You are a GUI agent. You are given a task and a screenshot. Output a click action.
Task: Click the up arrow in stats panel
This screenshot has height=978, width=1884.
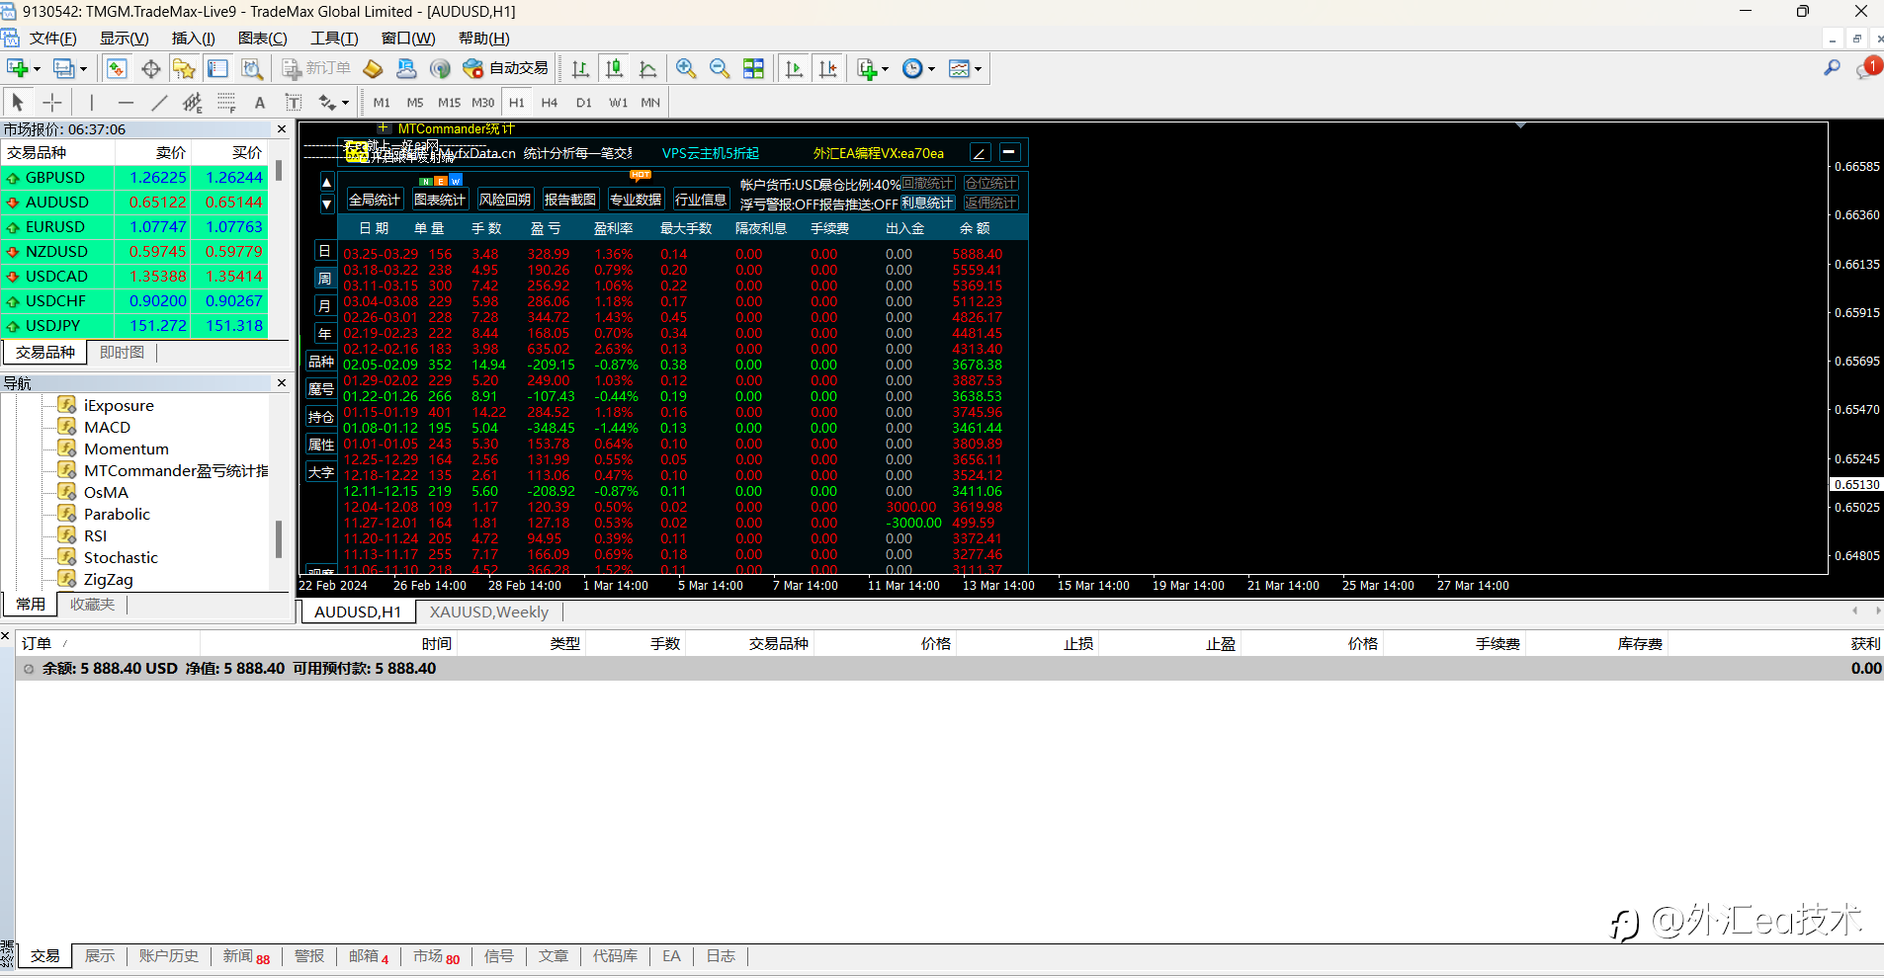[327, 183]
